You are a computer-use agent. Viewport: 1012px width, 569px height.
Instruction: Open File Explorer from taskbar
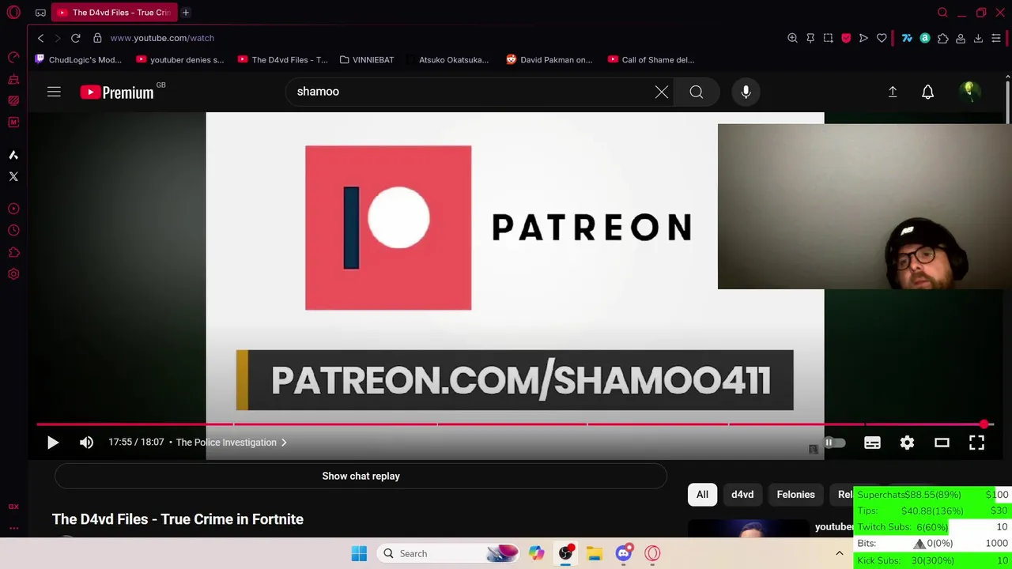click(595, 554)
